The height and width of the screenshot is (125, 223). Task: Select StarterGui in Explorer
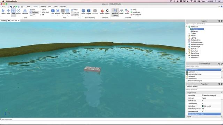click(x=193, y=49)
